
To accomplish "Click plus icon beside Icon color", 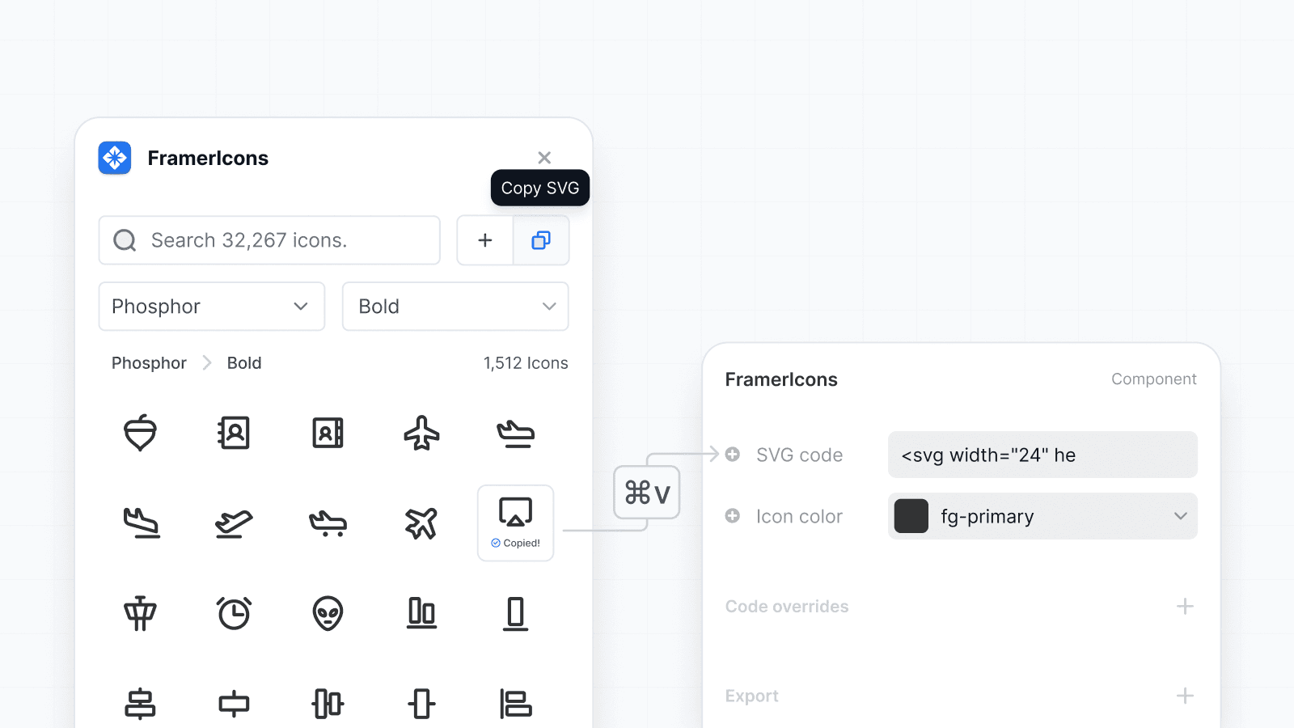I will [x=733, y=516].
